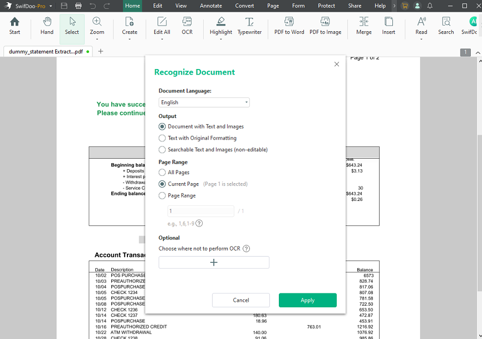This screenshot has width=482, height=339.
Task: Open the notifications bell icon
Action: (x=430, y=6)
